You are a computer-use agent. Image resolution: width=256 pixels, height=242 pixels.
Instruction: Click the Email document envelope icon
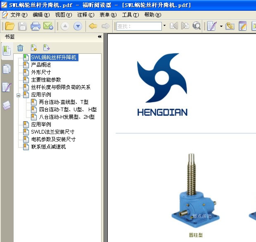click(48, 26)
